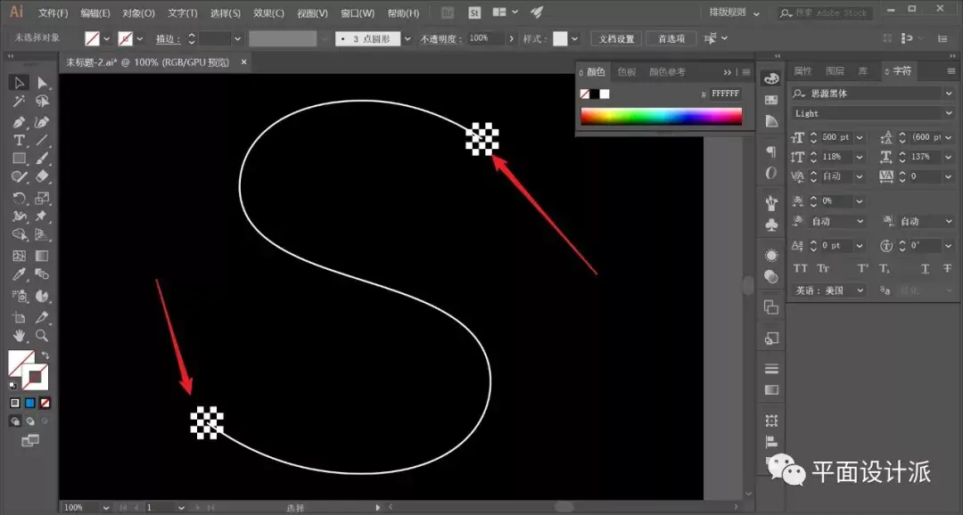The image size is (963, 515).
Task: Select the Rotate tool
Action: [x=19, y=199]
